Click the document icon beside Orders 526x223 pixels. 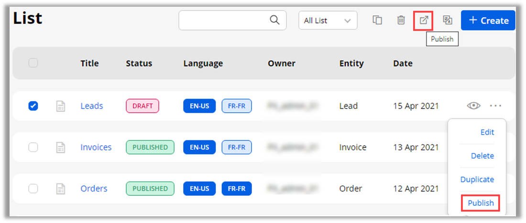tap(61, 189)
